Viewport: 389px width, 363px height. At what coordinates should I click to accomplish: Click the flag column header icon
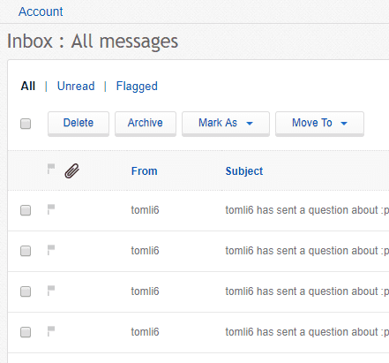pyautogui.click(x=51, y=169)
